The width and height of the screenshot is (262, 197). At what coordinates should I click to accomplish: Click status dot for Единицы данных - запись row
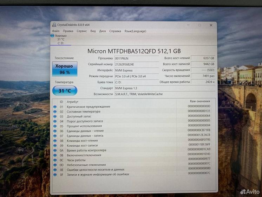pos(55,136)
